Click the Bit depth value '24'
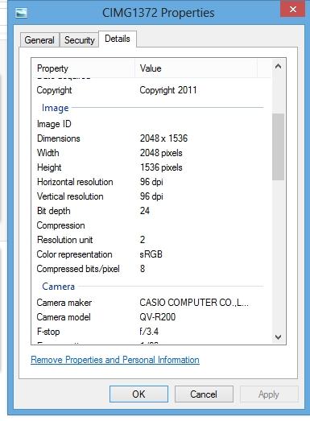310x421 pixels. tap(144, 211)
